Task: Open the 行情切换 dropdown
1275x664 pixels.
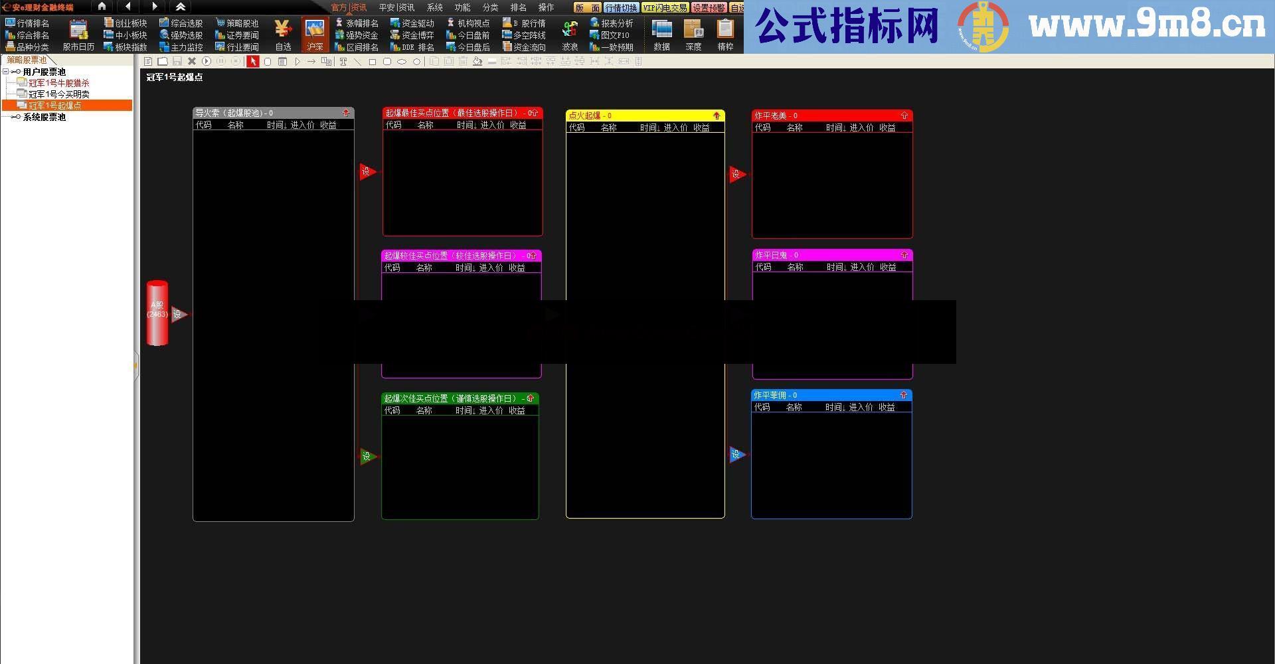Action: tap(620, 7)
